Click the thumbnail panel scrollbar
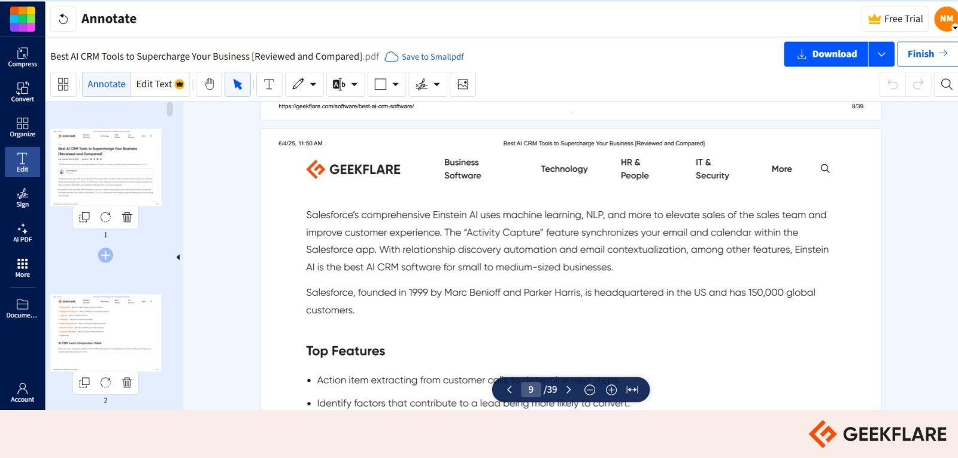 pos(170,109)
